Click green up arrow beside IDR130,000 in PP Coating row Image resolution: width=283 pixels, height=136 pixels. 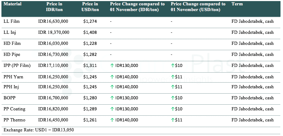coord(112,109)
